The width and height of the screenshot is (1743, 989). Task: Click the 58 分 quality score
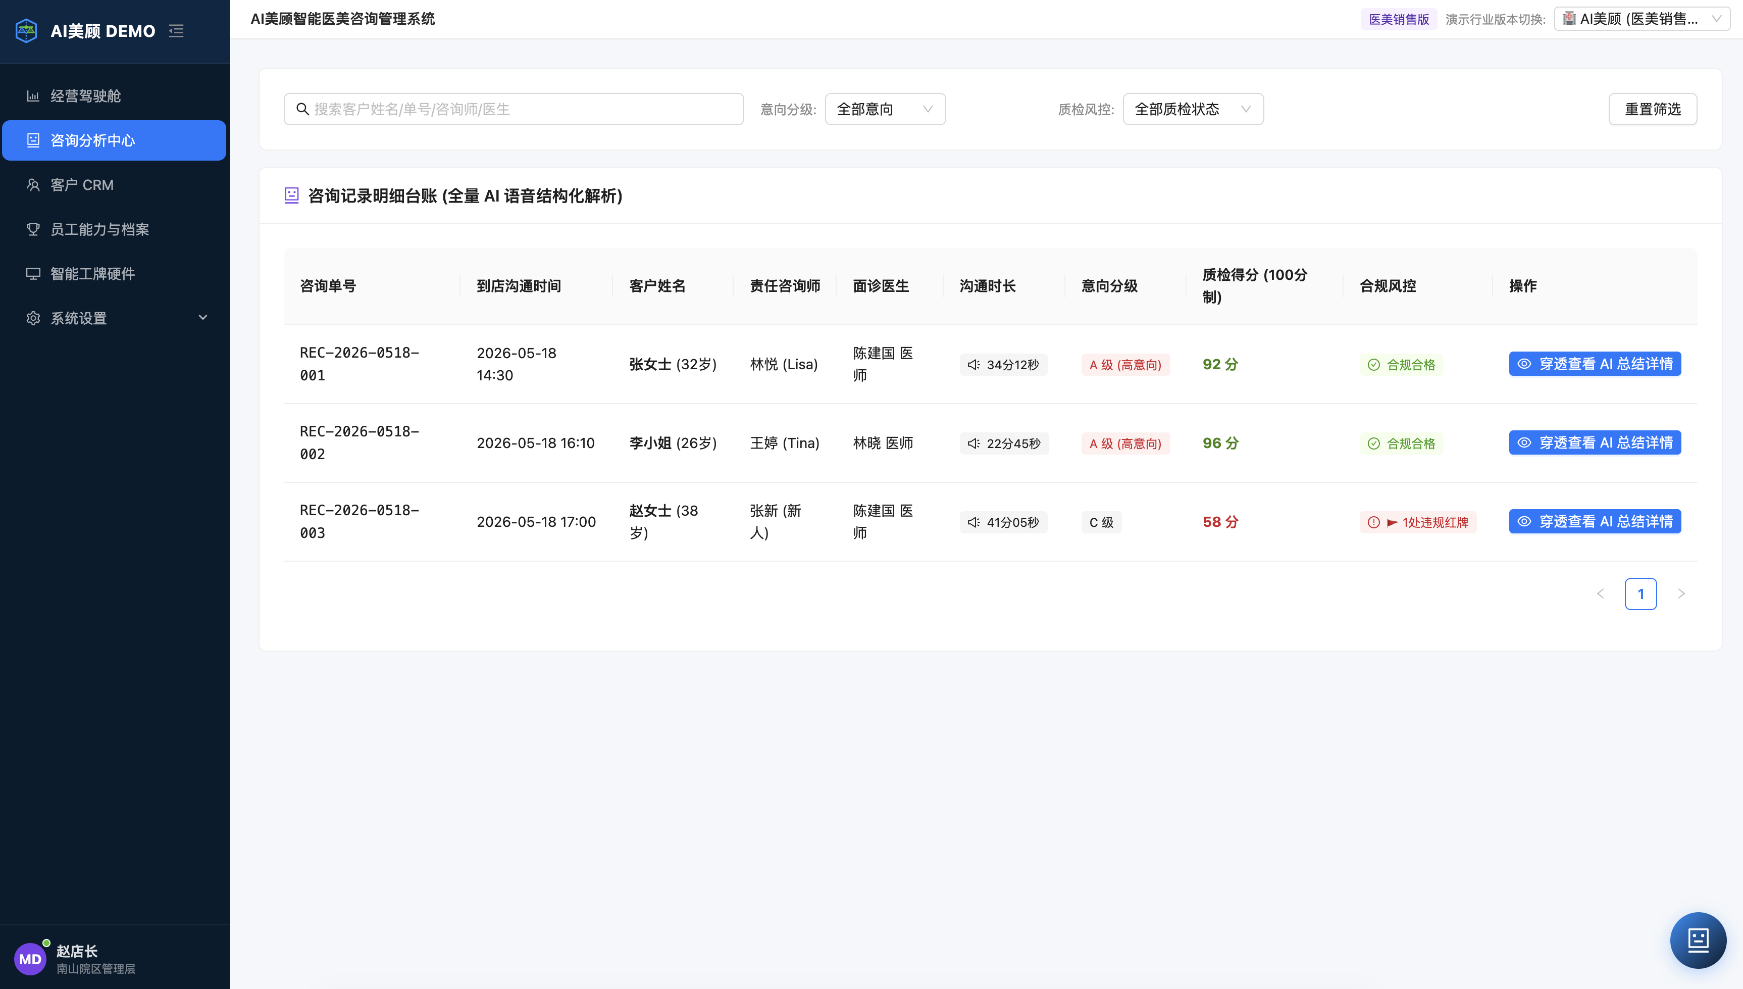click(x=1220, y=522)
